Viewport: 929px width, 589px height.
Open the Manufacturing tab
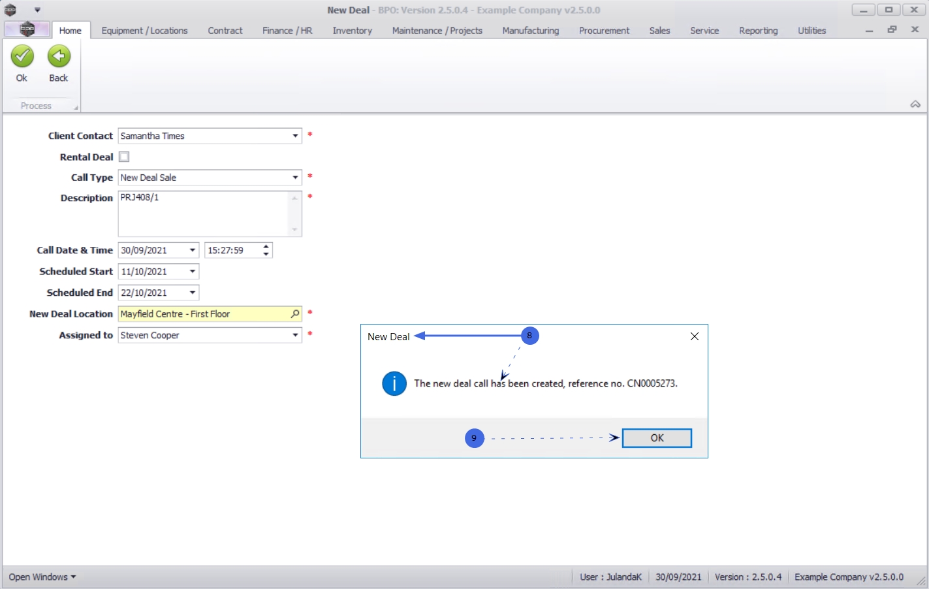[x=531, y=31]
